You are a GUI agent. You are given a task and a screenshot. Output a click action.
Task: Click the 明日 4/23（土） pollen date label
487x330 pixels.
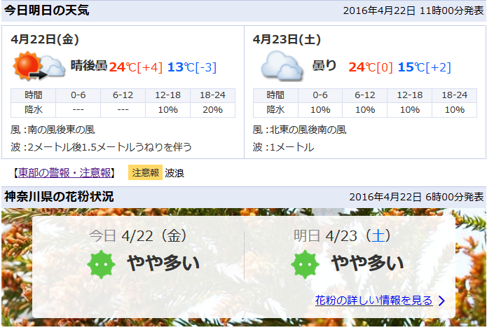[343, 236]
